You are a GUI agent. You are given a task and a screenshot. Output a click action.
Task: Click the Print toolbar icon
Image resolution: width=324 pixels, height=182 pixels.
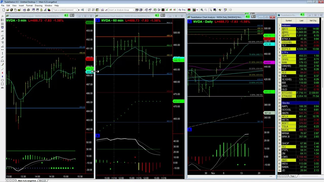[28, 10]
